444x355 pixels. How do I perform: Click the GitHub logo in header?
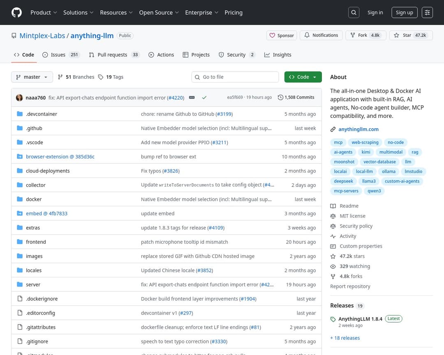(16, 13)
